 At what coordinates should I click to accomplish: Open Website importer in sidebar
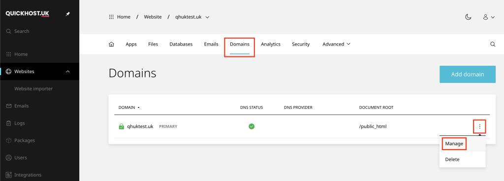(33, 88)
